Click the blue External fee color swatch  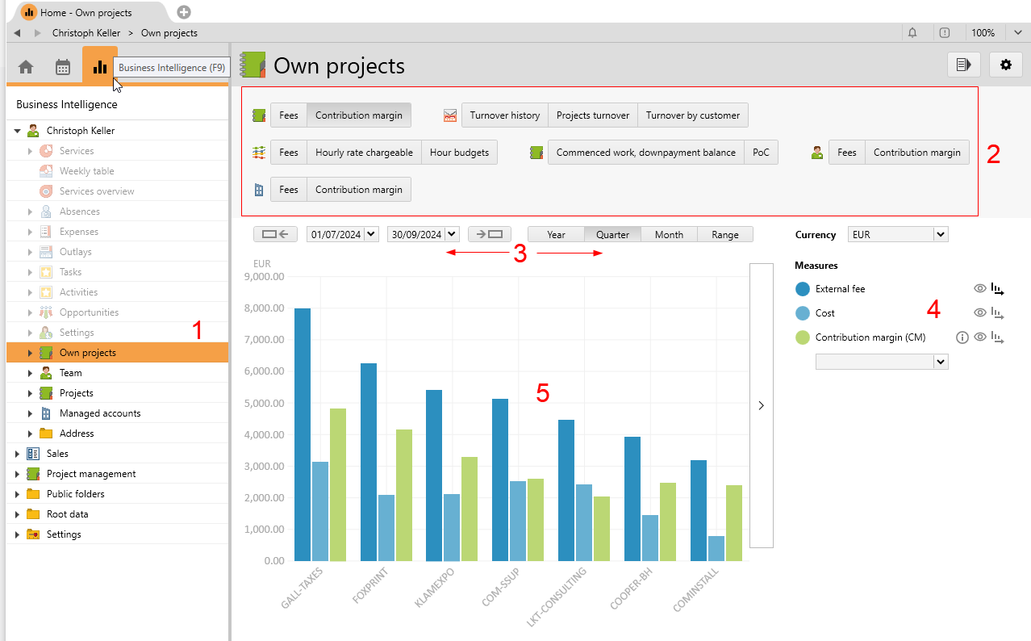point(802,289)
